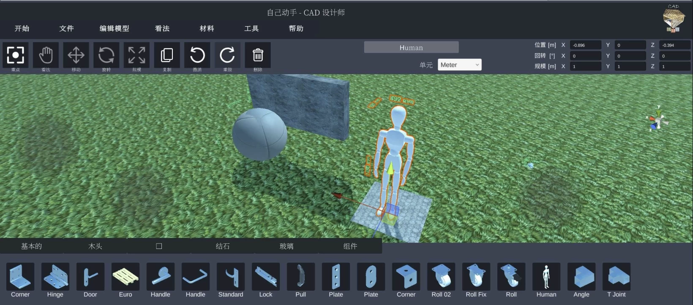Open the 文件 menu

[x=66, y=29]
